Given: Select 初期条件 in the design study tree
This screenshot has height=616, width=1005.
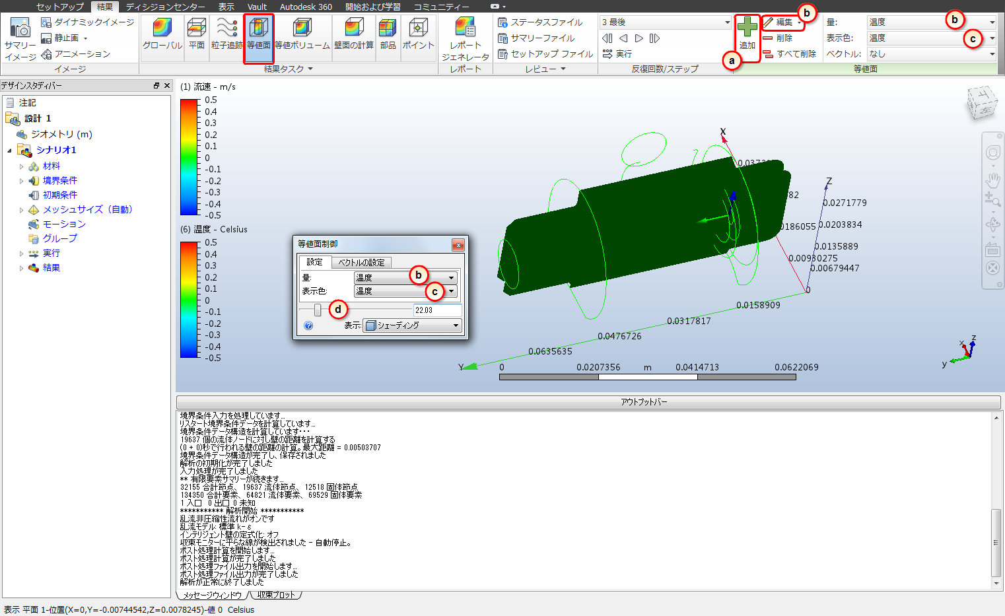Looking at the screenshot, I should pyautogui.click(x=60, y=195).
